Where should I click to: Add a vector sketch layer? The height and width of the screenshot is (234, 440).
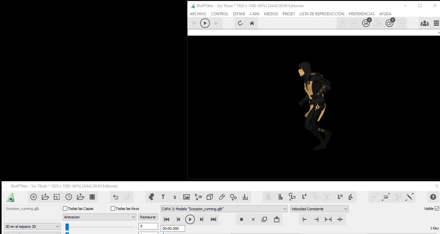[198, 197]
